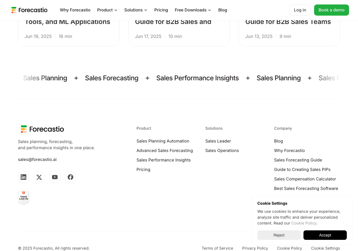The image size is (358, 251).
Task: Open Blog in the top navigation
Action: coord(223,10)
